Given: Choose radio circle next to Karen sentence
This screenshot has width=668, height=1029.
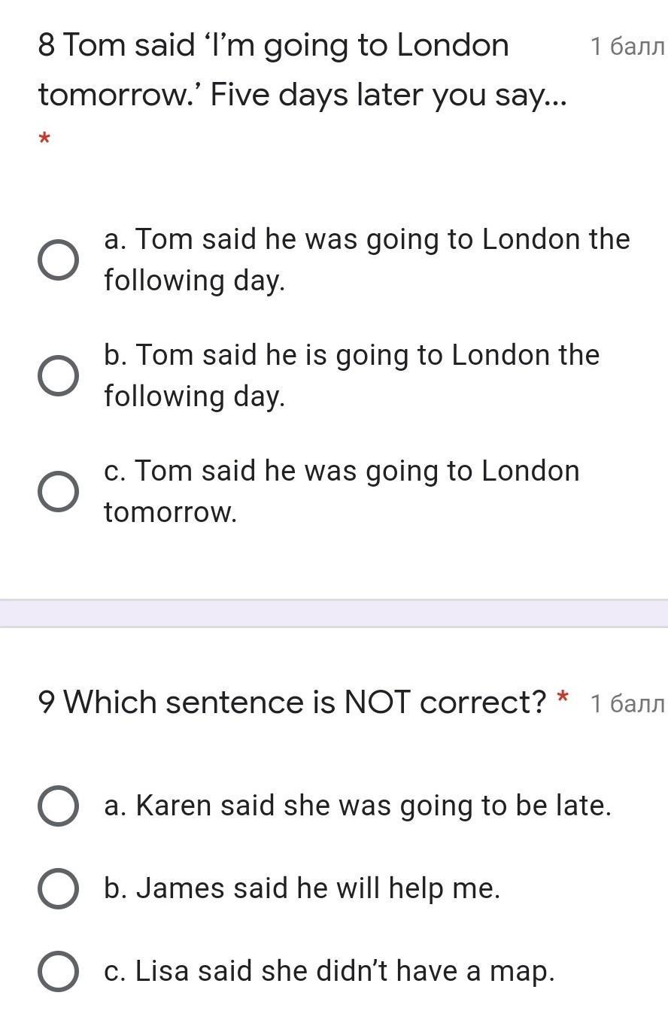Looking at the screenshot, I should (x=58, y=806).
